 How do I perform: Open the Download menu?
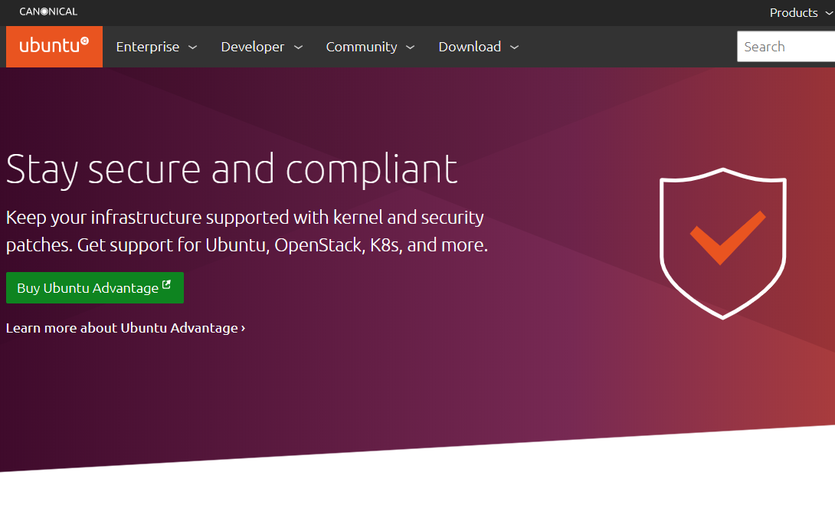click(478, 47)
